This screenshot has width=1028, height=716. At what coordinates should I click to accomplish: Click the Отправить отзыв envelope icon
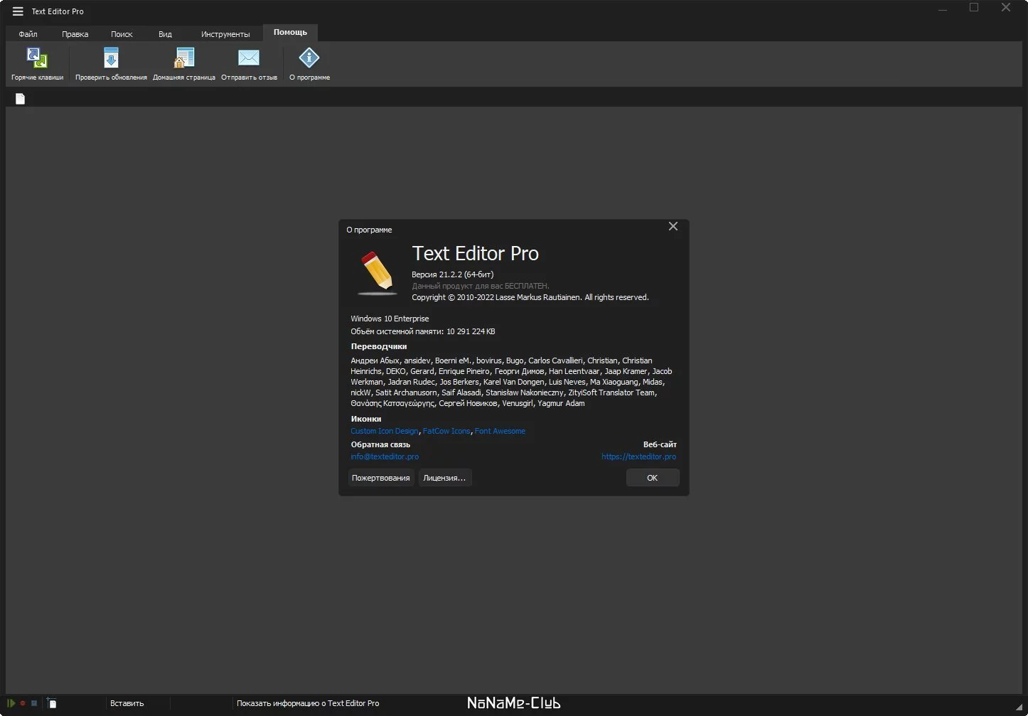[249, 58]
